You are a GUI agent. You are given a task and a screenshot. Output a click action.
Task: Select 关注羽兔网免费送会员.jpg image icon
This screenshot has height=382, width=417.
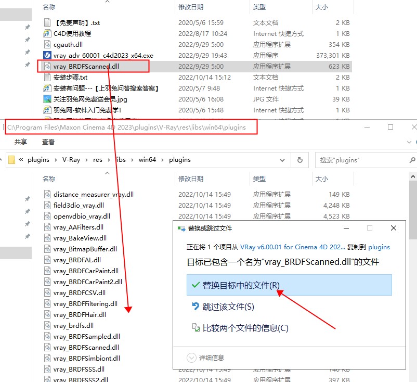[x=47, y=99]
